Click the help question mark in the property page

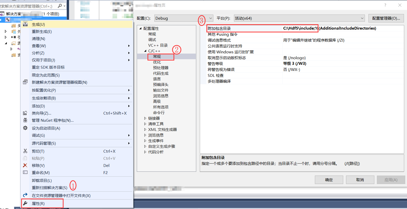click(x=385, y=5)
